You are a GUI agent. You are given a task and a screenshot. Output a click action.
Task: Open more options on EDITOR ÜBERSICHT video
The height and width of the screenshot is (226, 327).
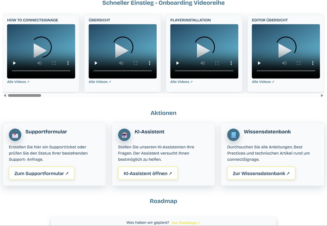313,63
